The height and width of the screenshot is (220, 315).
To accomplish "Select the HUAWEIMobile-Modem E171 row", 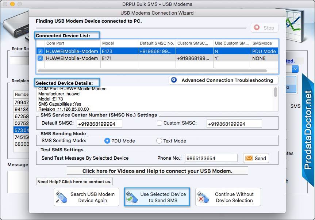I will click(x=157, y=58).
